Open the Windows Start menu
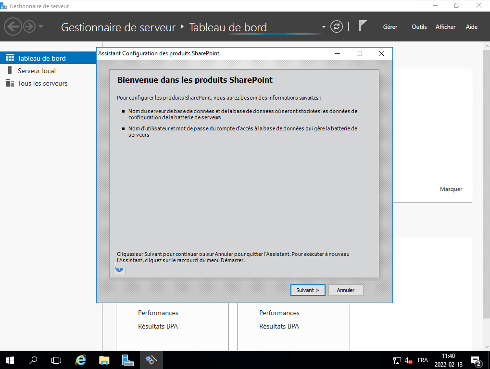 pos(10,360)
